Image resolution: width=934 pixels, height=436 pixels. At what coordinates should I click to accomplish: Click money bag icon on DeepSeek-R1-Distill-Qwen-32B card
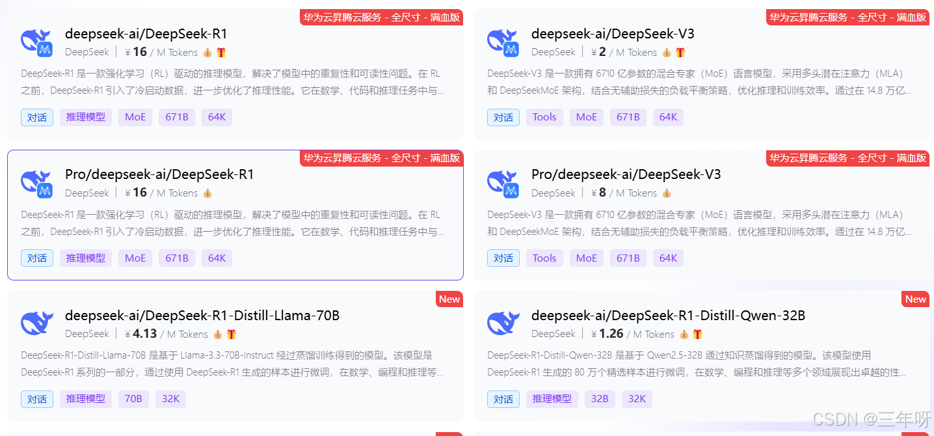(684, 334)
